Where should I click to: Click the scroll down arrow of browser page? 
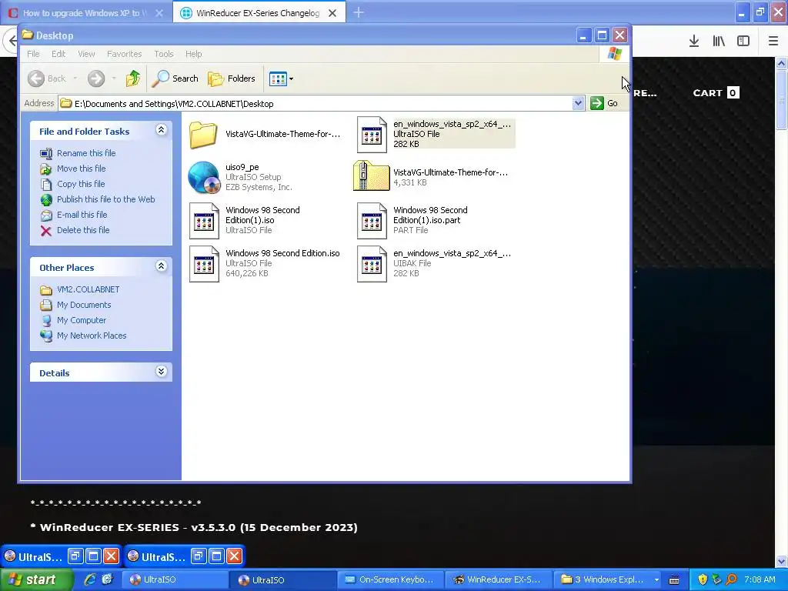coord(781,561)
